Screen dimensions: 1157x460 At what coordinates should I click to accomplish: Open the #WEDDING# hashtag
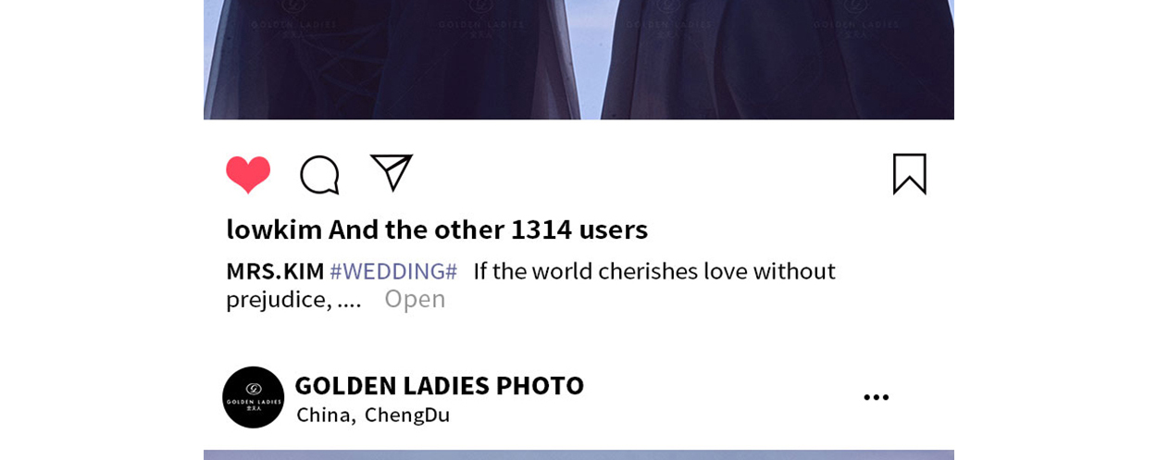(x=393, y=271)
